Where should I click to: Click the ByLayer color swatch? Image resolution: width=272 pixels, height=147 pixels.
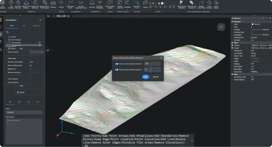(253, 24)
